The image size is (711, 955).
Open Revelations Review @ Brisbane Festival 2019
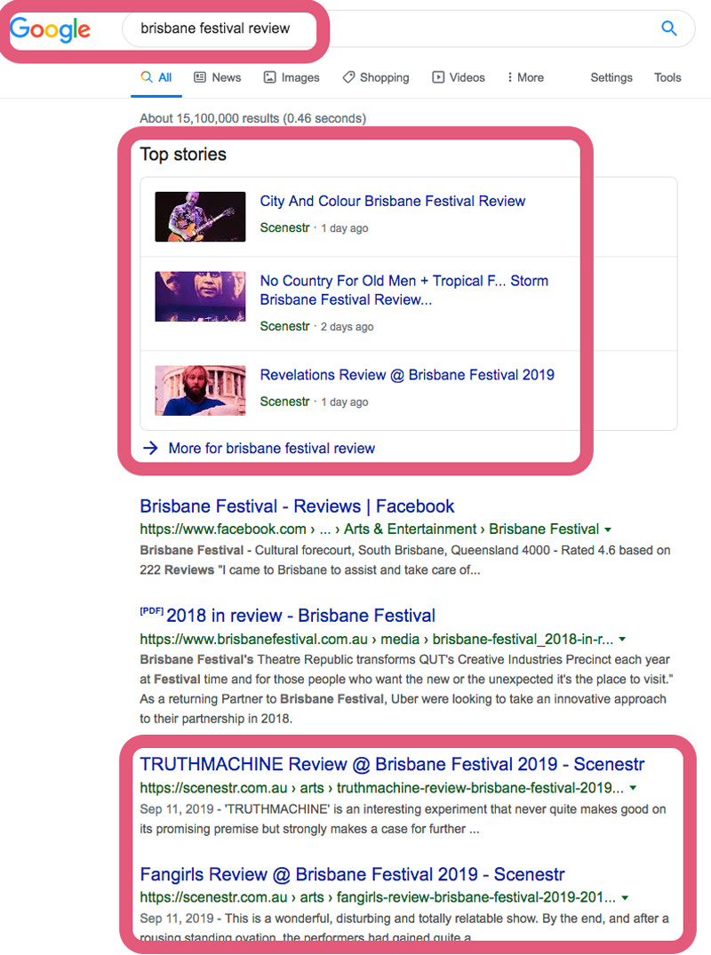pos(407,375)
